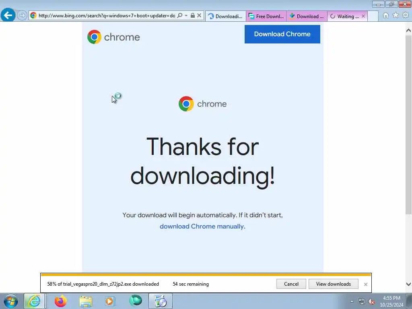The image size is (412, 309).
Task: Click the Show desktop strip
Action: 409,301
